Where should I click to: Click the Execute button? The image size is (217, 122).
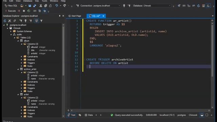(11, 11)
